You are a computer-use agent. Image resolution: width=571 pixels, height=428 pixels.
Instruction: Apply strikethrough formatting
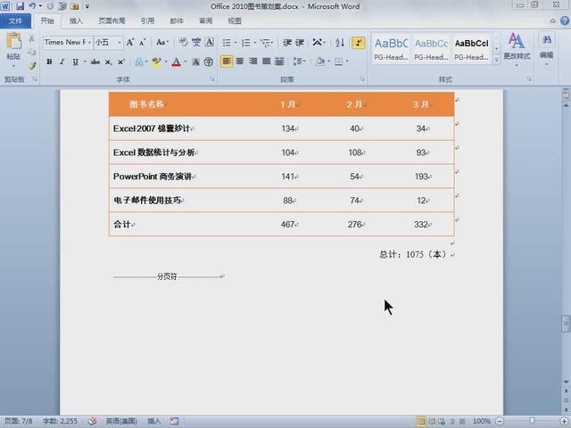point(95,62)
